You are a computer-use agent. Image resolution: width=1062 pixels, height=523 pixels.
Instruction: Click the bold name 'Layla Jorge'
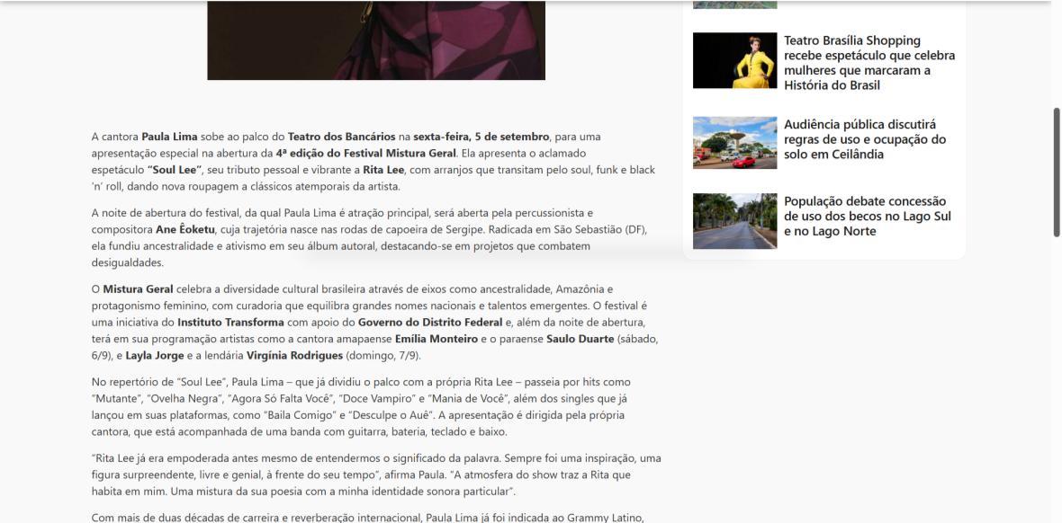(x=154, y=355)
